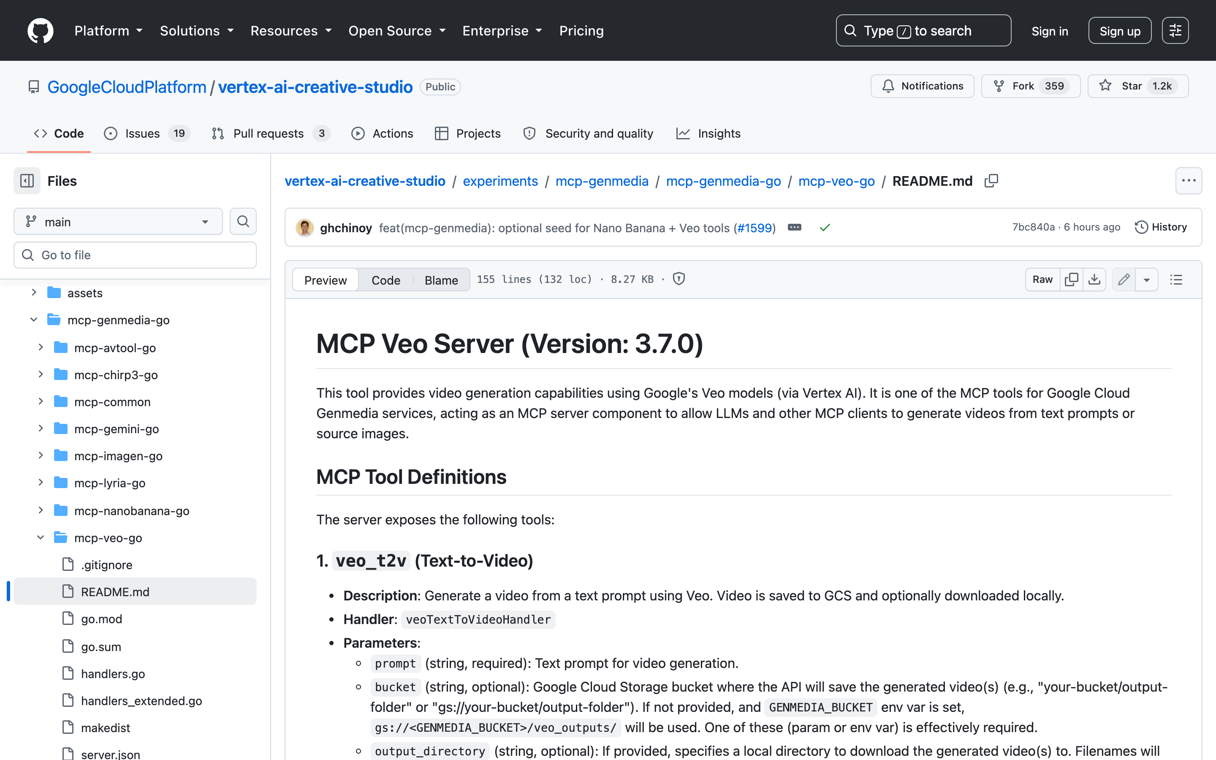Fork the repository
Screen dimensions: 1216x760
(x=1031, y=86)
